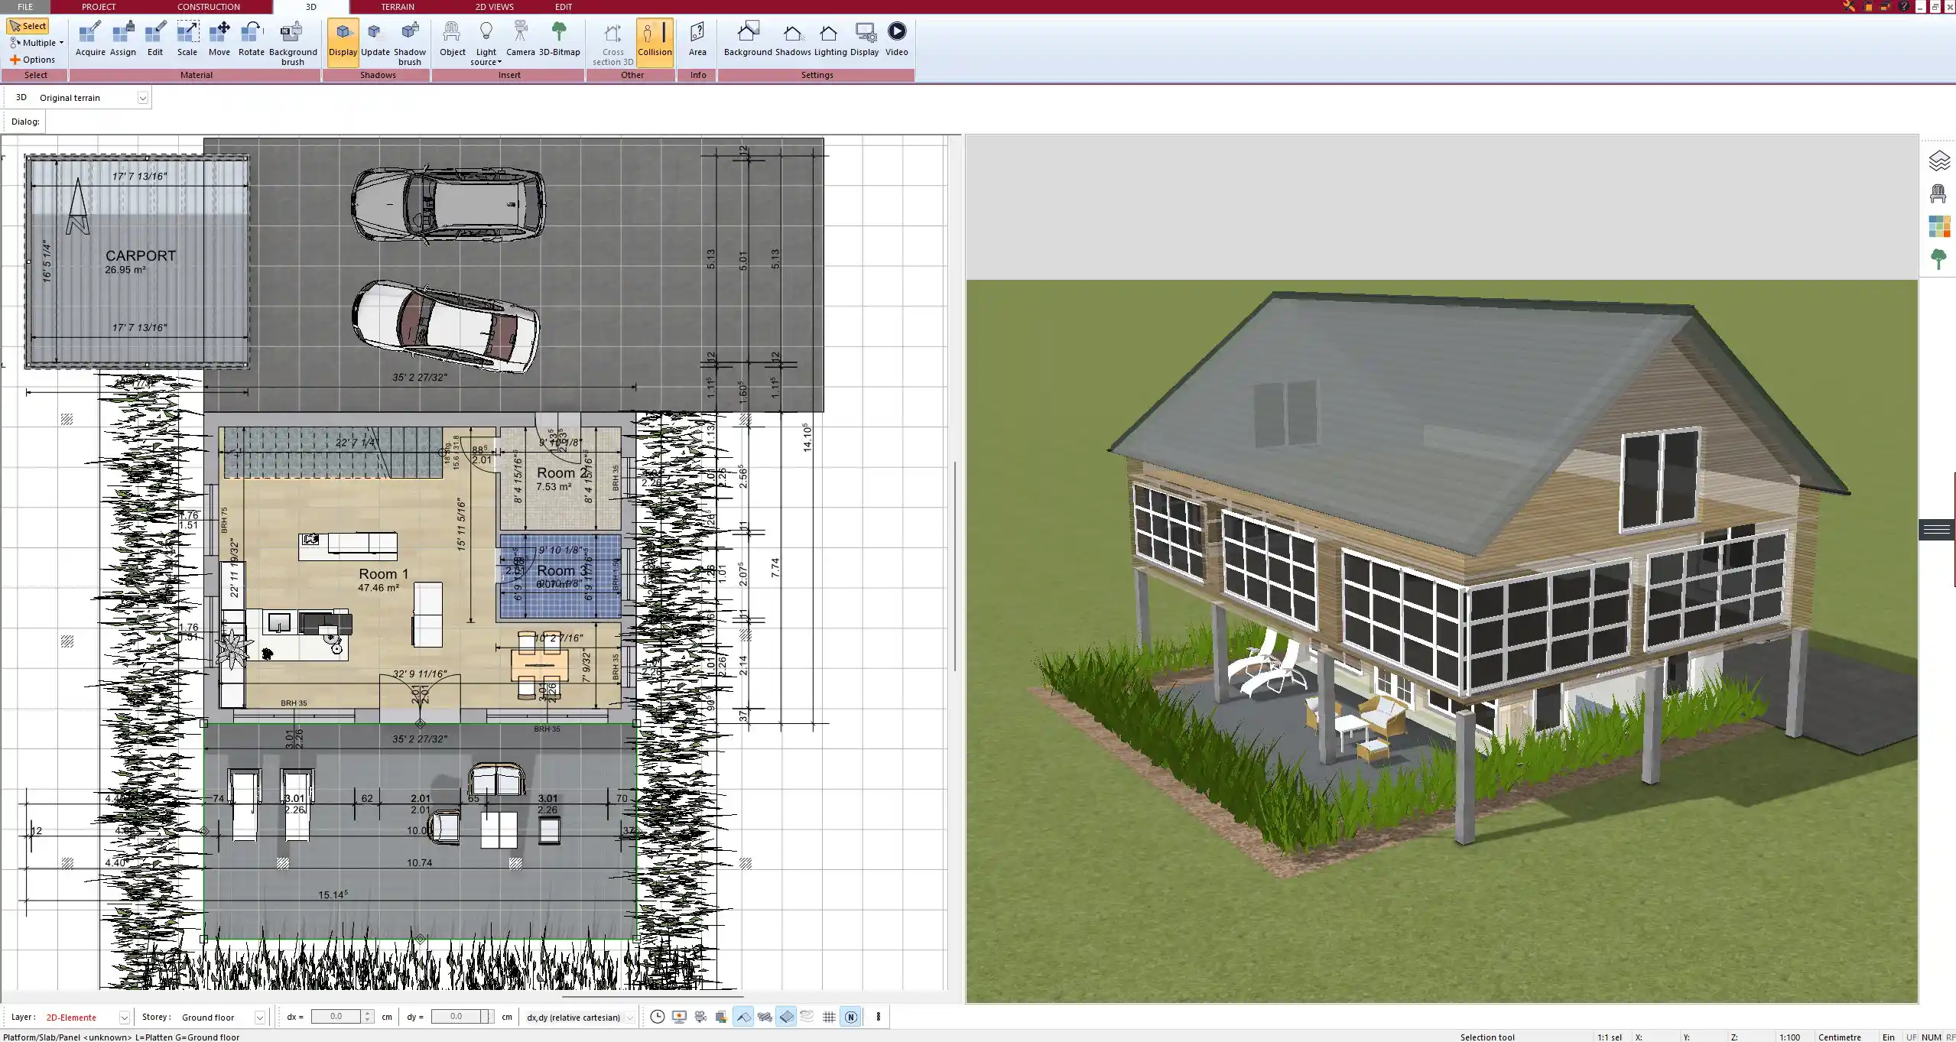Screen dimensions: 1956x1042
Task: Click the wrench tools icon in title bar
Action: [1848, 7]
